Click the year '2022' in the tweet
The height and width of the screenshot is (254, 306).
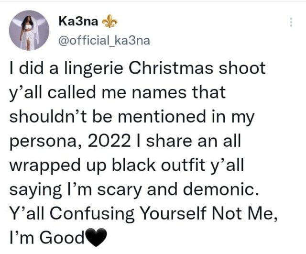click(x=109, y=141)
